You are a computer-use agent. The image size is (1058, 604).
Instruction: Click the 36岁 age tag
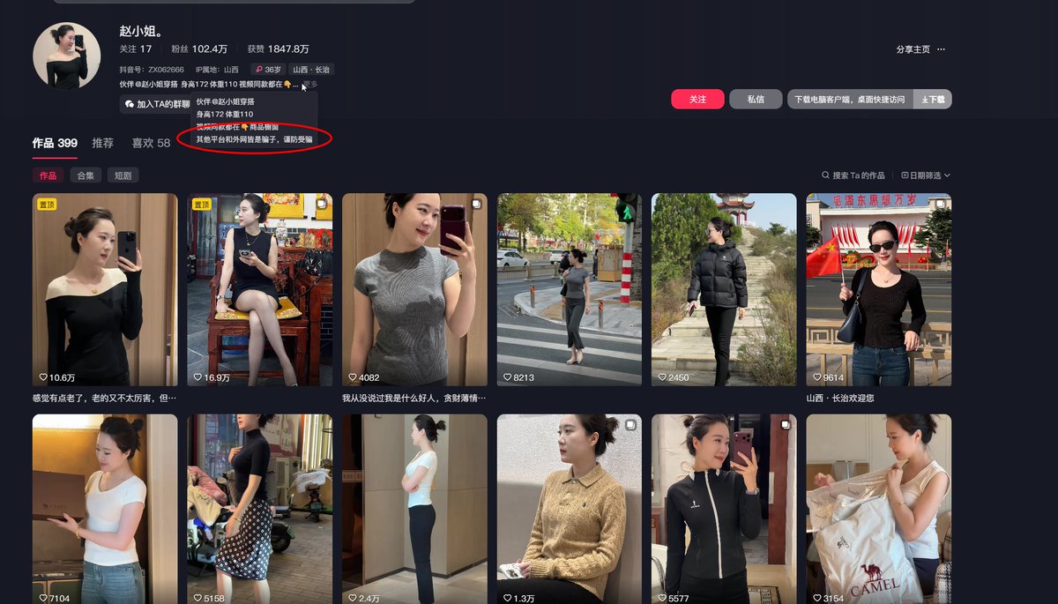pyautogui.click(x=267, y=70)
